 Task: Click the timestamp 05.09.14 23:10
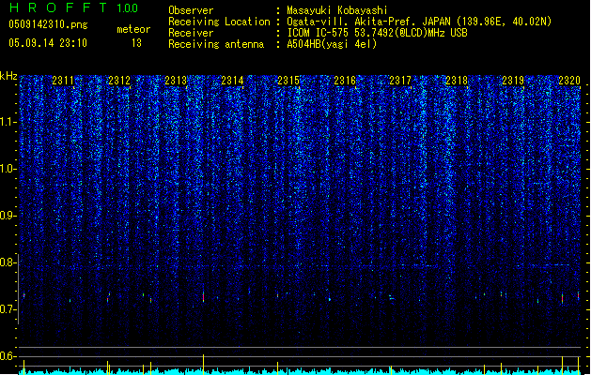click(48, 43)
